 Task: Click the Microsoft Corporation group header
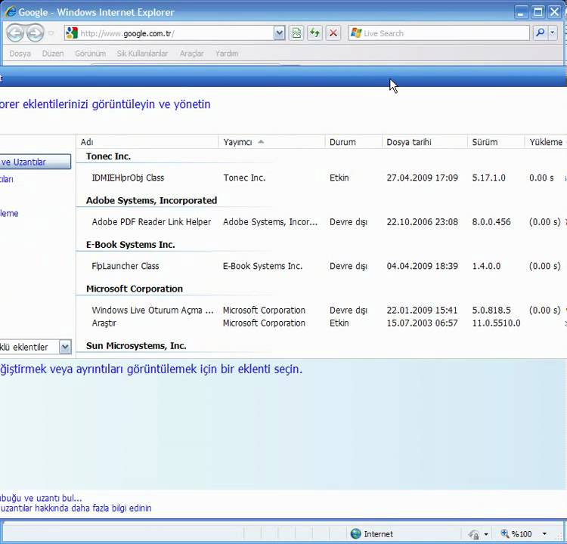(x=135, y=289)
